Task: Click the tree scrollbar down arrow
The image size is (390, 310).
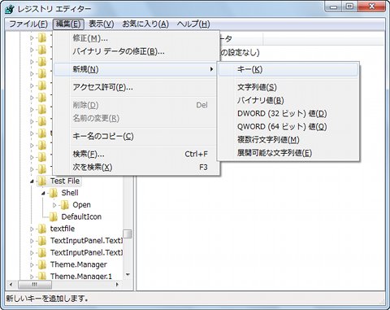Action: pos(128,275)
